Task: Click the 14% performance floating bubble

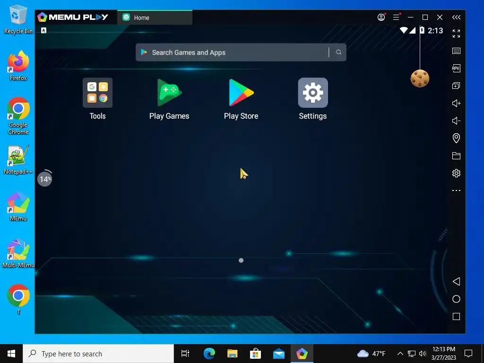Action: click(45, 179)
